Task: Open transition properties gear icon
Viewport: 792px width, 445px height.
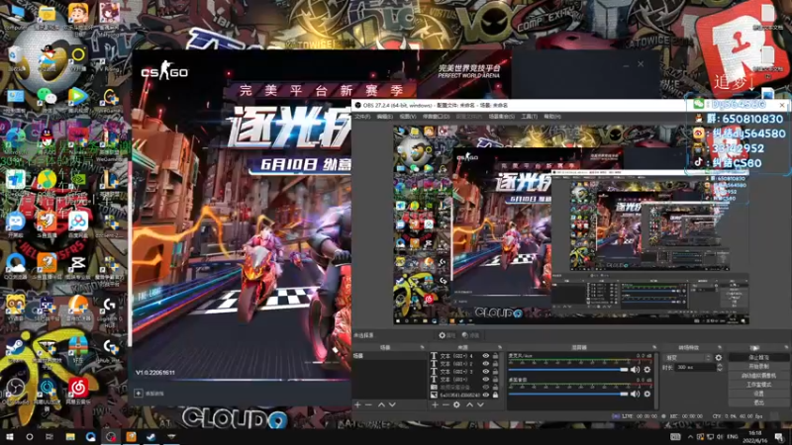Action: 719,358
